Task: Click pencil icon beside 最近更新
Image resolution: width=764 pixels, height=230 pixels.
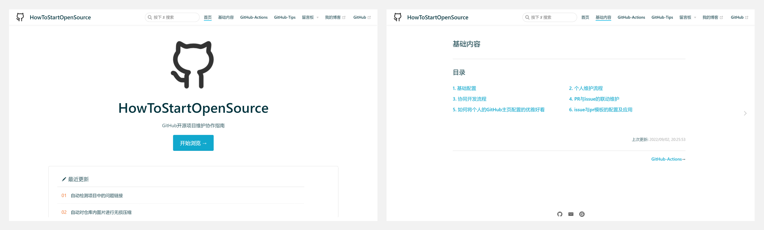Action: pos(64,179)
